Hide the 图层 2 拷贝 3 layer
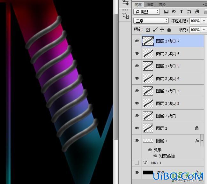The width and height of the screenshot is (207, 184). [137, 90]
